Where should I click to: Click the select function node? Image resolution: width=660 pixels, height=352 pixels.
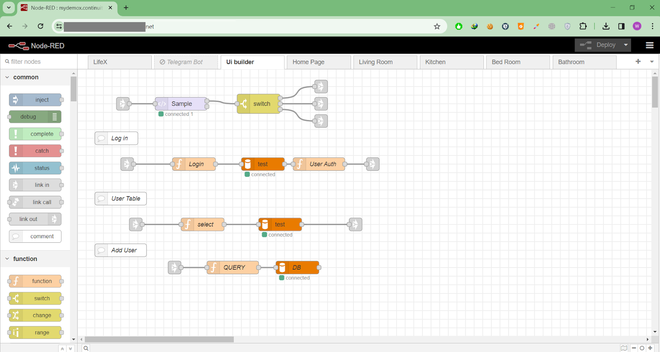click(x=203, y=225)
